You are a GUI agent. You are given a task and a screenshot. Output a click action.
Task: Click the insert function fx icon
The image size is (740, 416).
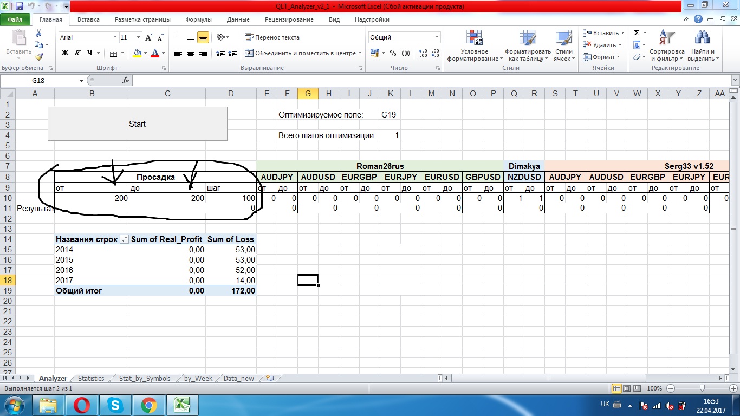(x=126, y=80)
